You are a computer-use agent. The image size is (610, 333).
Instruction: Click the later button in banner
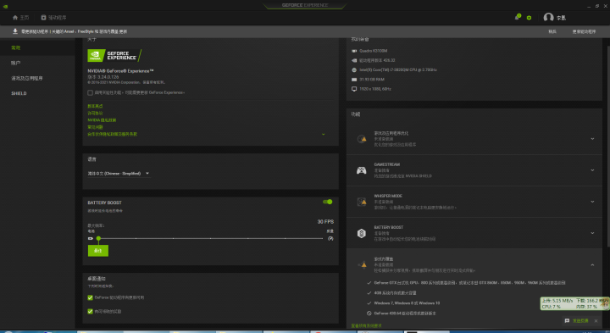click(552, 31)
